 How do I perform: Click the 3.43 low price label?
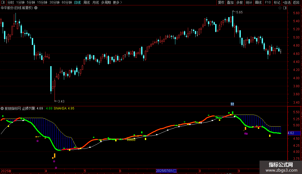61,101
